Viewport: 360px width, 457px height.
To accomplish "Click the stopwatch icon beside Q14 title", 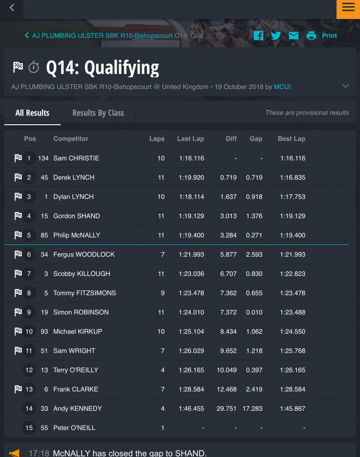I will pos(34,67).
